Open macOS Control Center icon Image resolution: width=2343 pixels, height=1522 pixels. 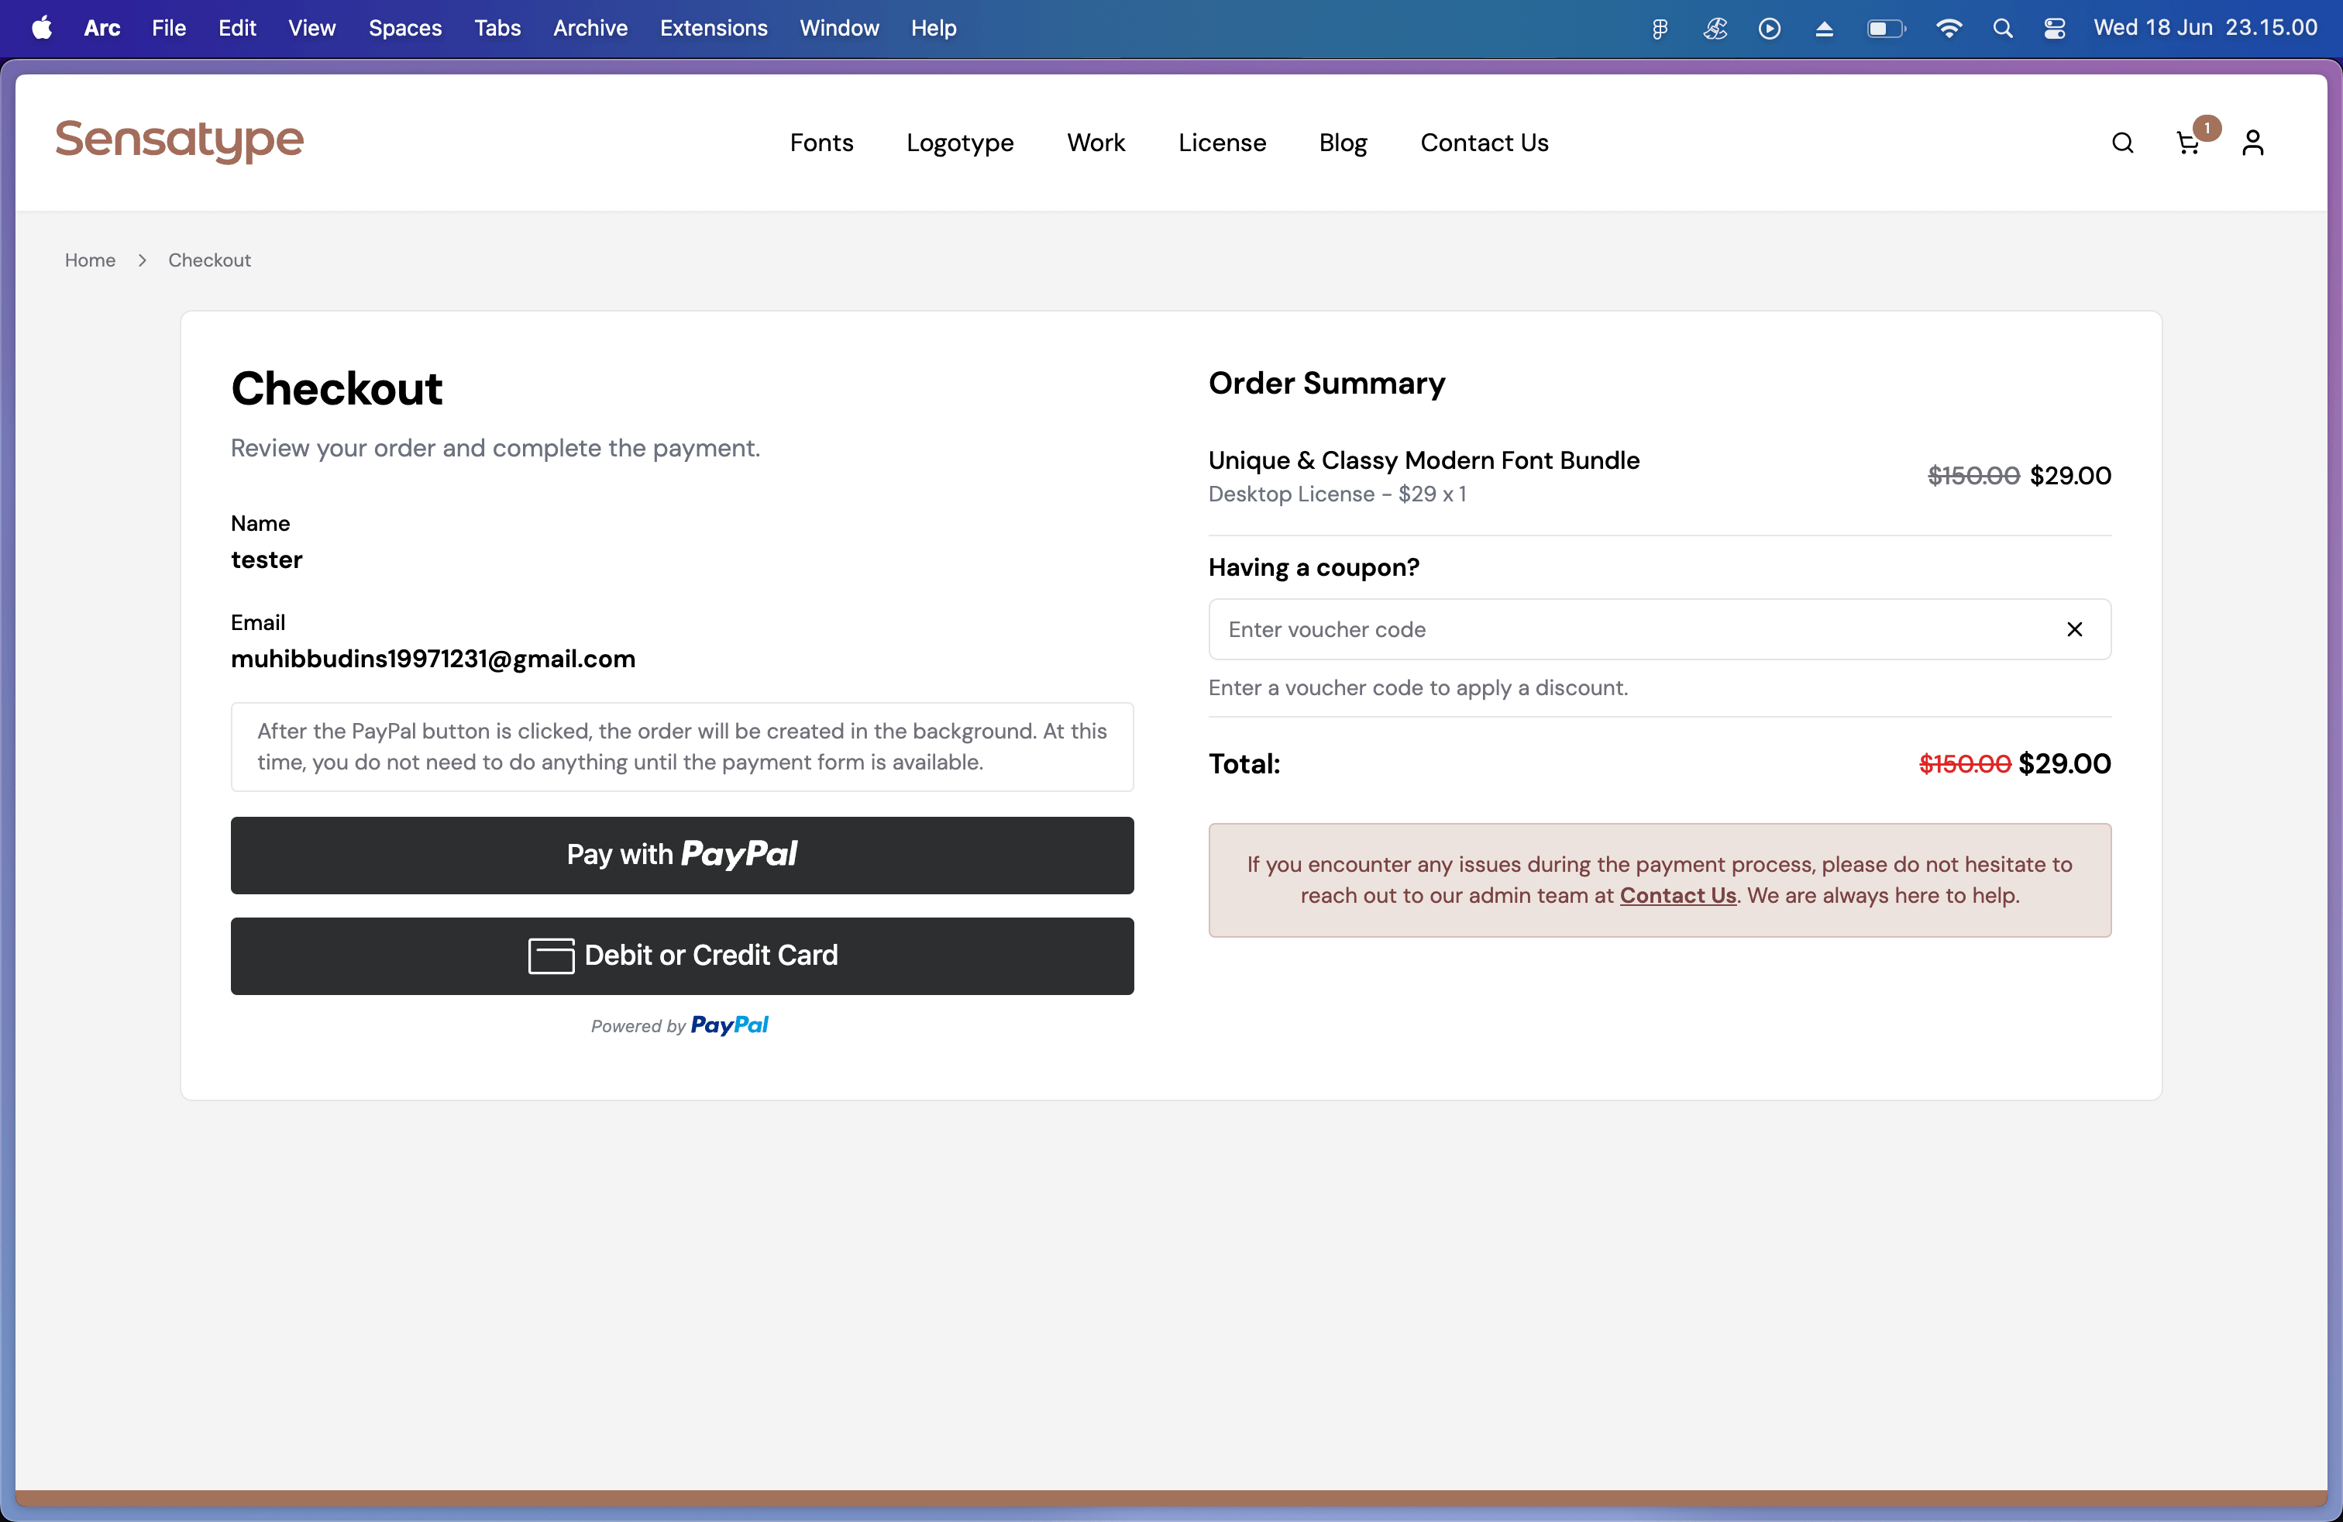pyautogui.click(x=2055, y=29)
